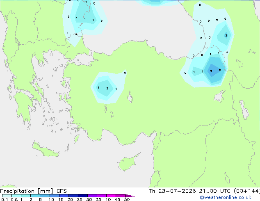
Task: Select the 40–45 mm magenta legend swatch
Action: 111,196
